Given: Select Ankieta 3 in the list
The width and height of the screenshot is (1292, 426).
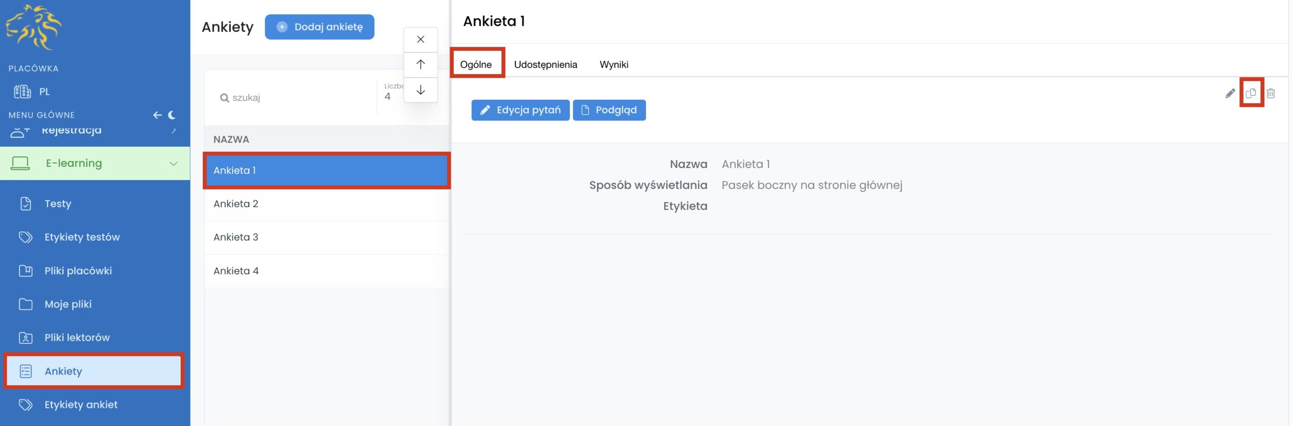Looking at the screenshot, I should (236, 237).
